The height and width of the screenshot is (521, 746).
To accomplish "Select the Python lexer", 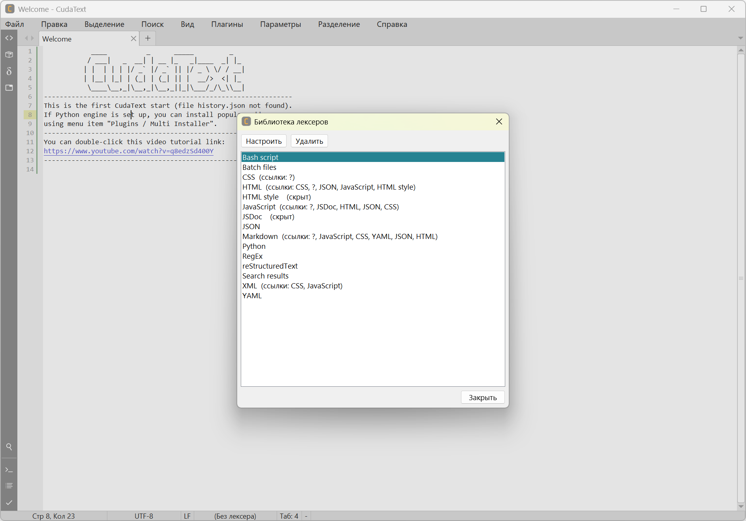I will click(x=373, y=246).
